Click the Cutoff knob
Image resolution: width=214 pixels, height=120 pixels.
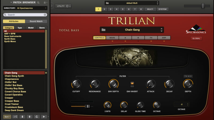pos(76,84)
